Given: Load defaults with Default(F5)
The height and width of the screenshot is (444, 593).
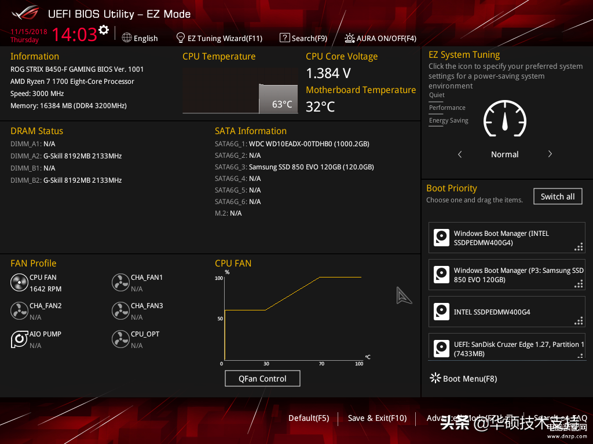Looking at the screenshot, I should pos(309,418).
